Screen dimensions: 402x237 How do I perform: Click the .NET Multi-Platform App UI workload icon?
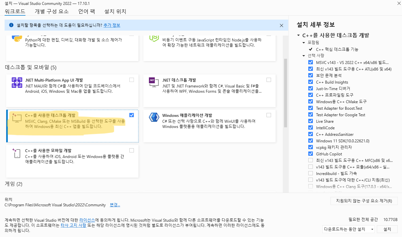(17, 83)
